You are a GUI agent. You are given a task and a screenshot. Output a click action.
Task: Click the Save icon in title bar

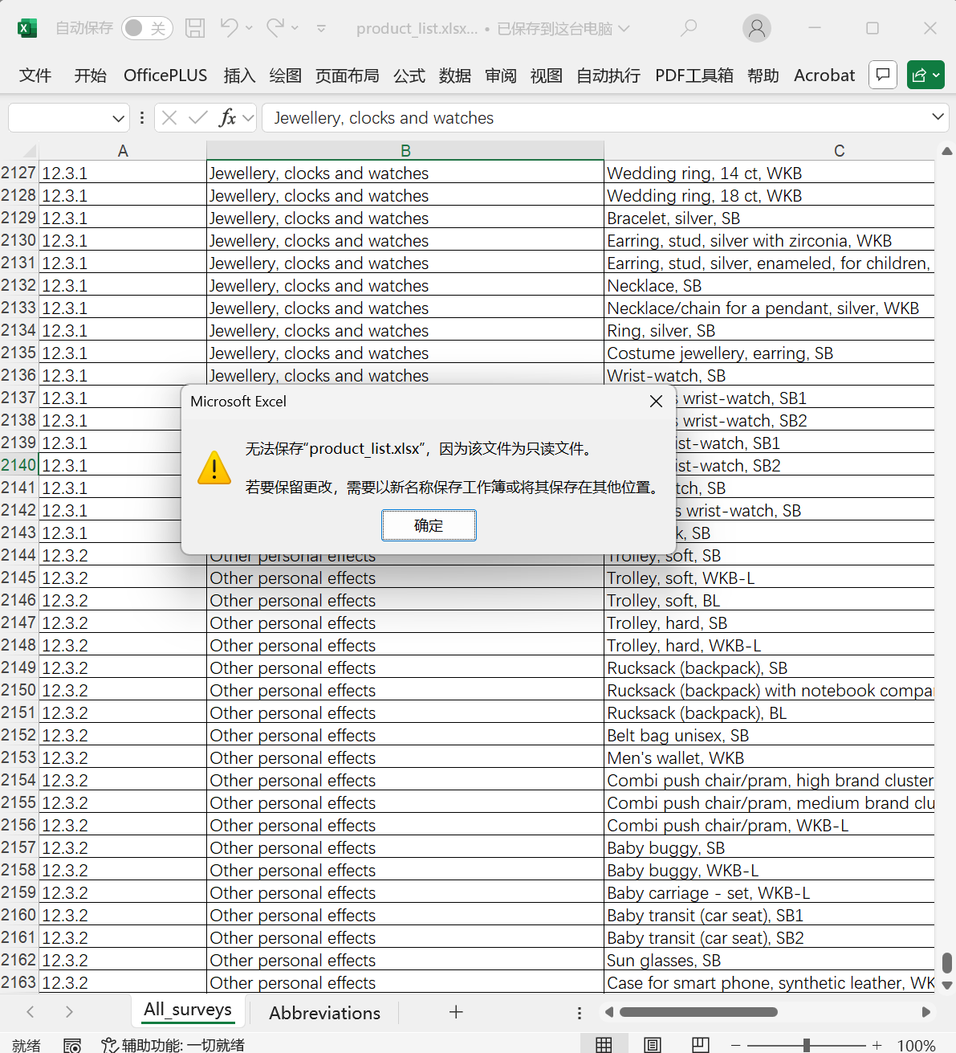pyautogui.click(x=195, y=28)
